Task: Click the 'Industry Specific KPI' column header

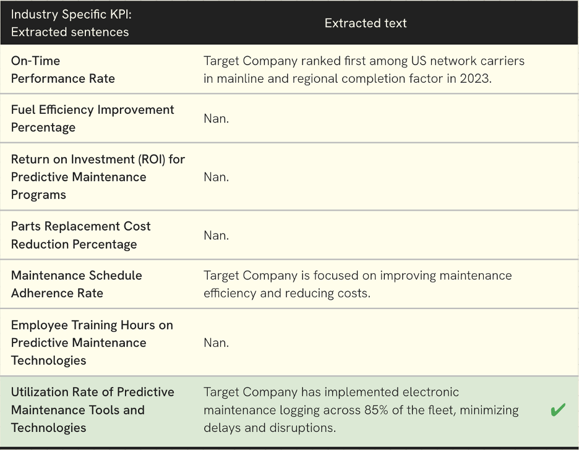Action: (x=71, y=14)
